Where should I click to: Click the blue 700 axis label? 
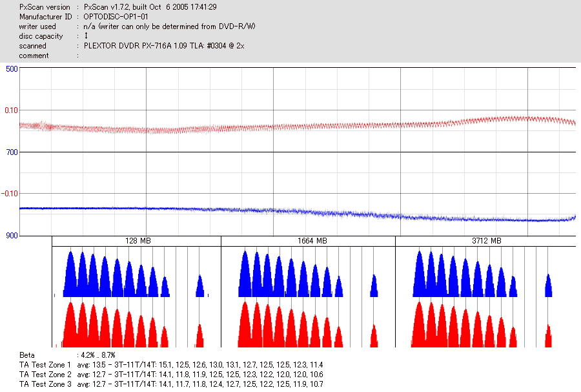(x=12, y=152)
